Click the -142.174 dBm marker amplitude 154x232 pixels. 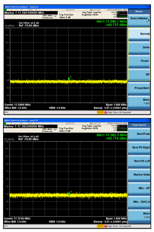click(x=116, y=138)
